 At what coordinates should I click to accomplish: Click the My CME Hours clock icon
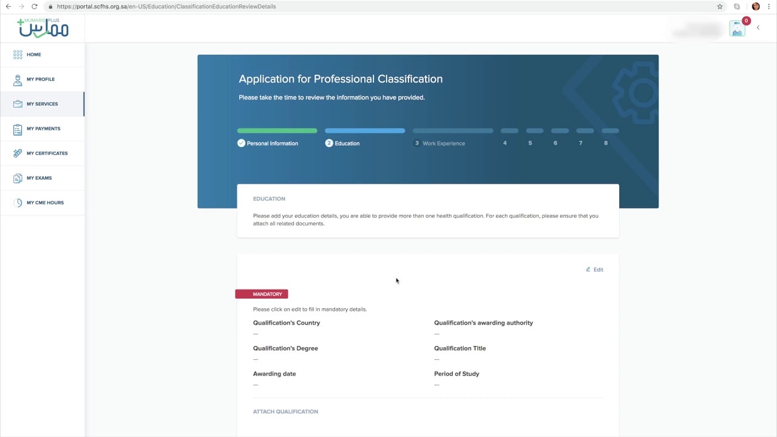tap(18, 203)
